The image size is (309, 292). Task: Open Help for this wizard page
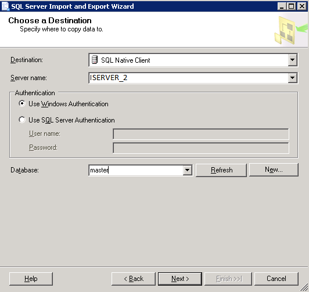coord(31,279)
